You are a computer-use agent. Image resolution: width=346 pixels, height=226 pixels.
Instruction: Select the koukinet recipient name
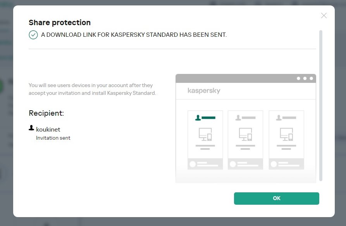pyautogui.click(x=48, y=129)
